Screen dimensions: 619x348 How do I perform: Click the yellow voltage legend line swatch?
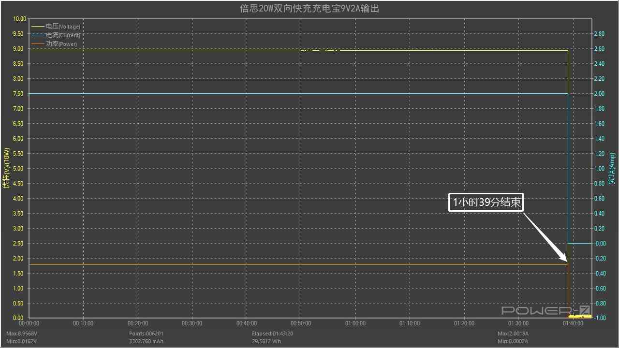coord(37,26)
